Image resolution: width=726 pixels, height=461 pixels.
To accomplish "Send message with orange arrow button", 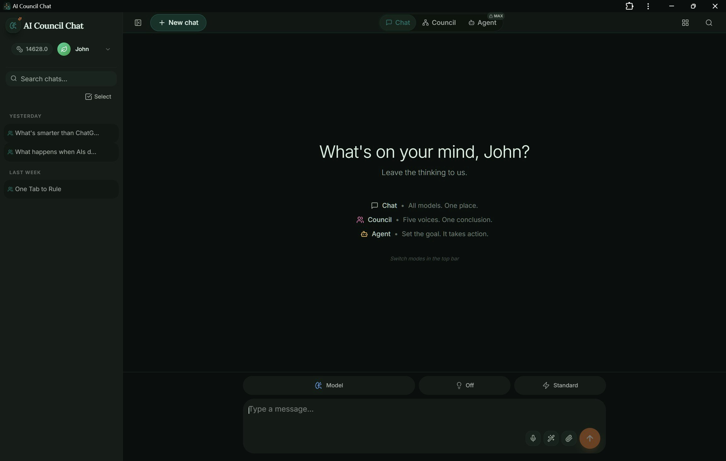I will tap(590, 438).
